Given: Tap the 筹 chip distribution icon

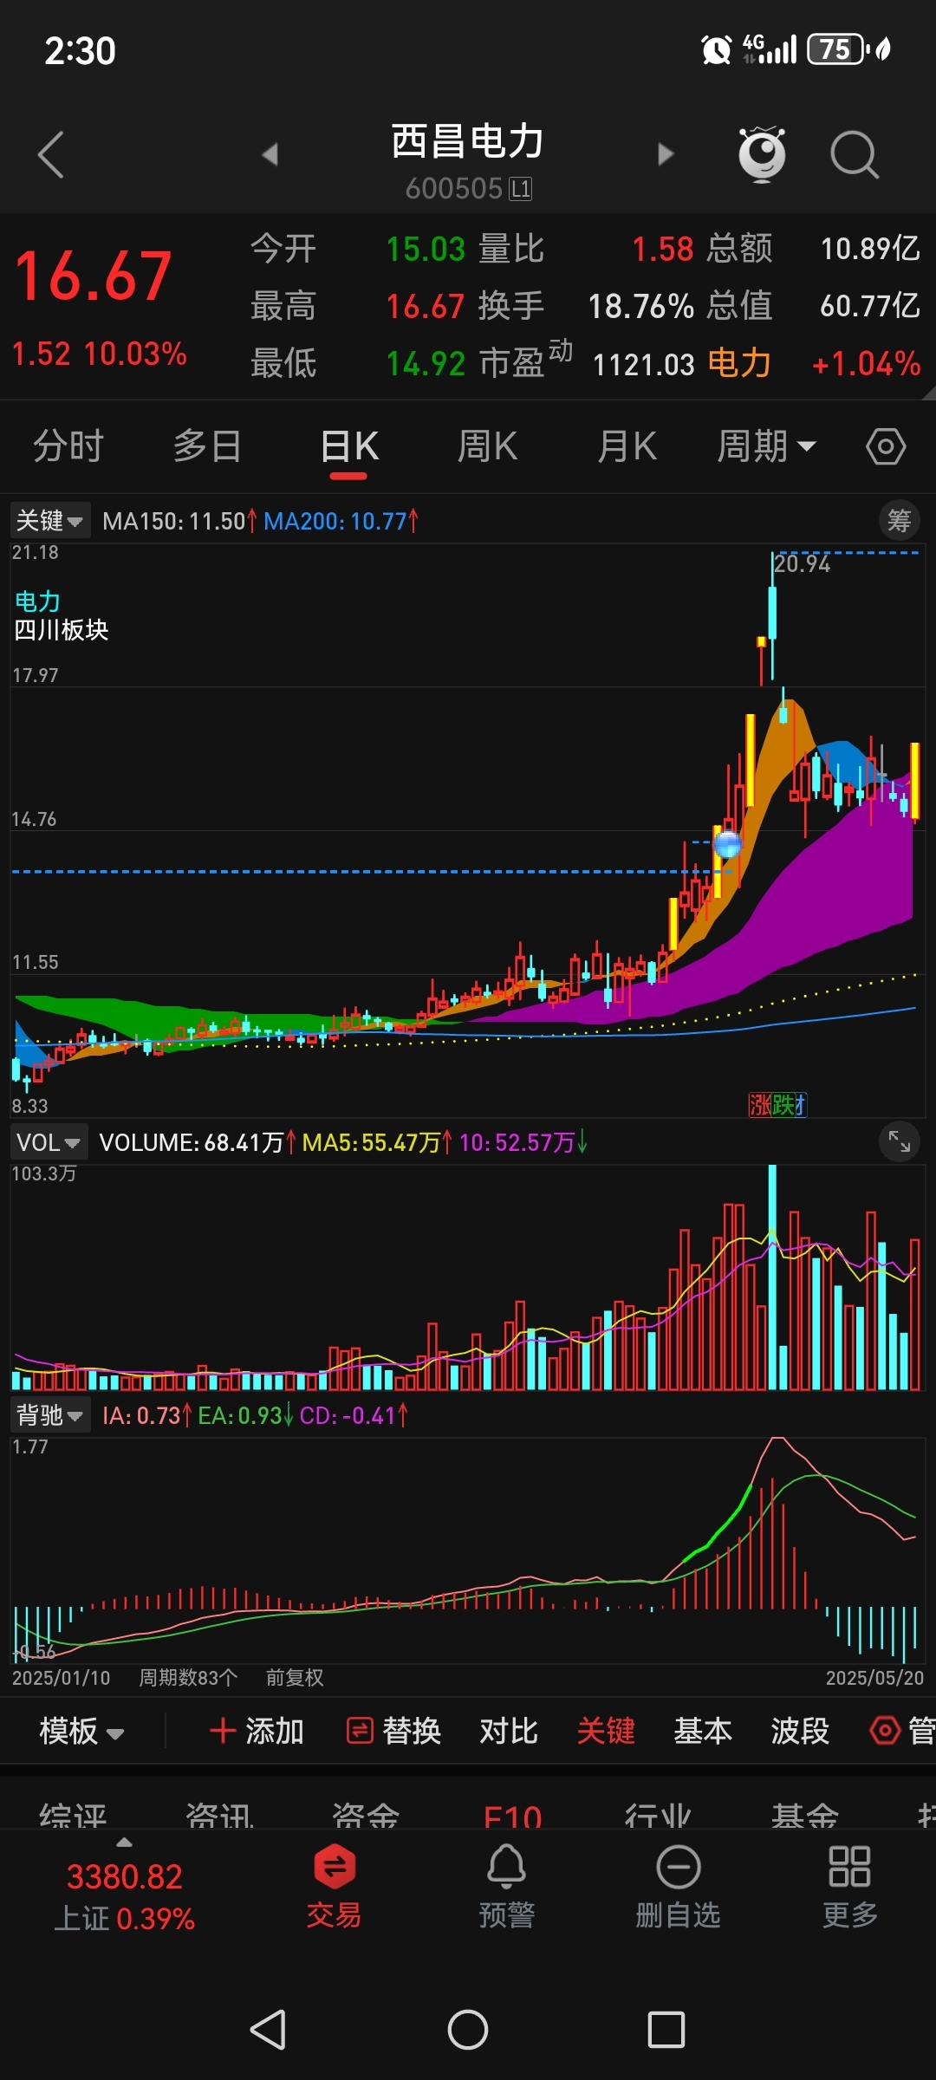Looking at the screenshot, I should [900, 520].
